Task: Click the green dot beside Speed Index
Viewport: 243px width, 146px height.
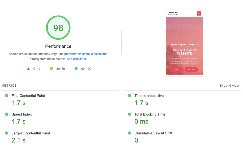Action: (x=7, y=114)
